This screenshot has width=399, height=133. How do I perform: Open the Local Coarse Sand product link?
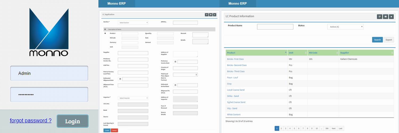click(236, 90)
